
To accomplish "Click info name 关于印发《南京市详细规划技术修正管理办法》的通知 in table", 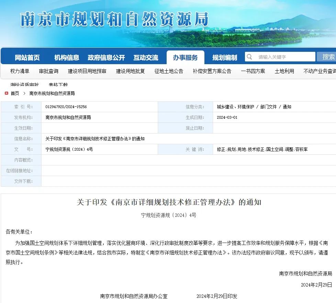I will pyautogui.click(x=95, y=139).
